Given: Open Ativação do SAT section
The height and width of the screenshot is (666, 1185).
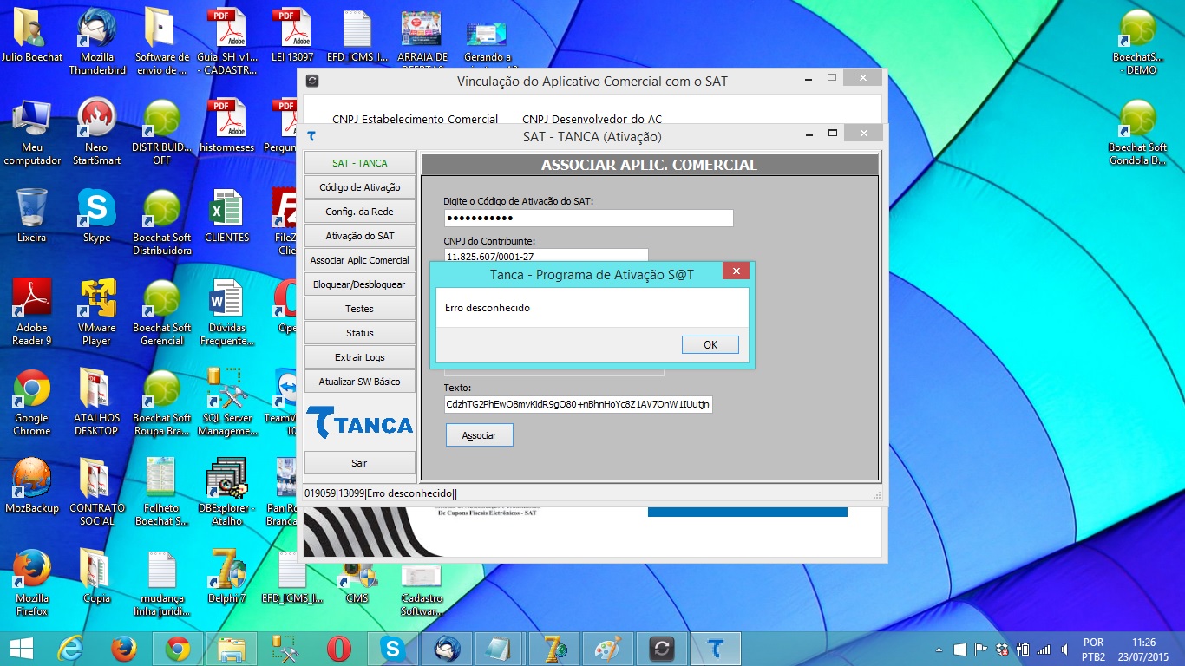Looking at the screenshot, I should (x=360, y=236).
